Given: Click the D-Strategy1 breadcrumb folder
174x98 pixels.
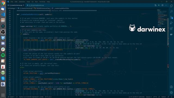Looking at the screenshot, I should (11, 8).
